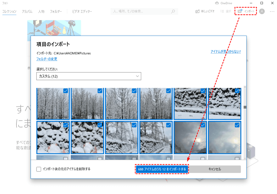The height and width of the screenshot is (194, 277).
Task: Switch to the アルバム tab
Action: tap(27, 12)
